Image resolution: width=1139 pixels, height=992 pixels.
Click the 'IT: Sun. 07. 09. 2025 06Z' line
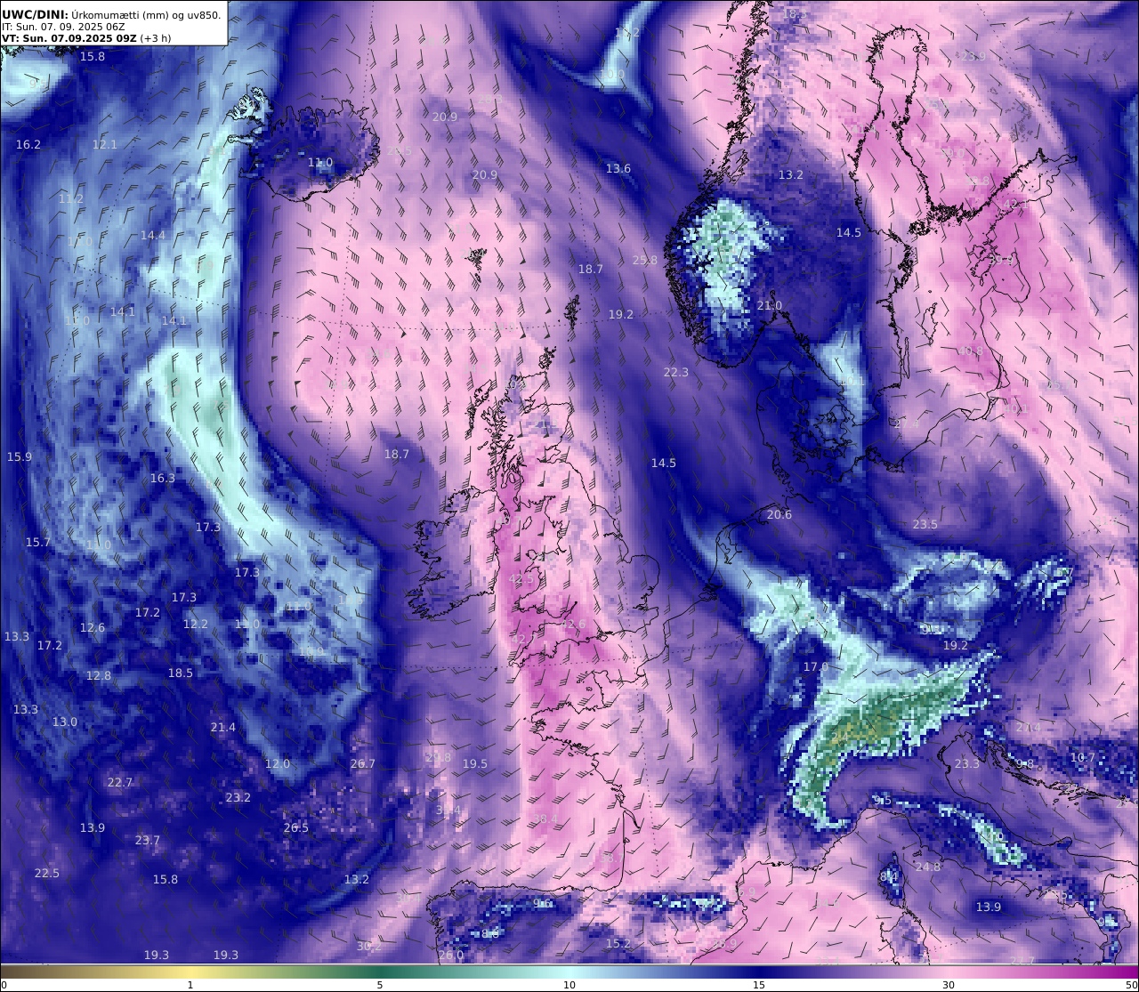point(63,27)
